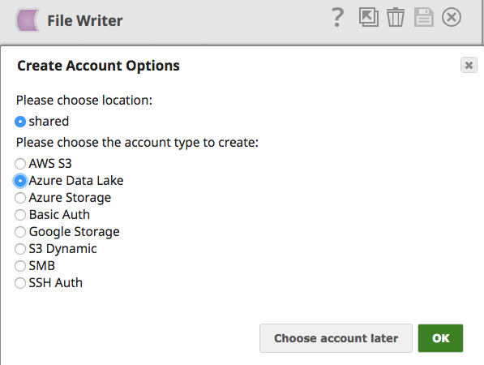The width and height of the screenshot is (484, 365).
Task: Pick Azure Storage account type
Action: pyautogui.click(x=20, y=198)
